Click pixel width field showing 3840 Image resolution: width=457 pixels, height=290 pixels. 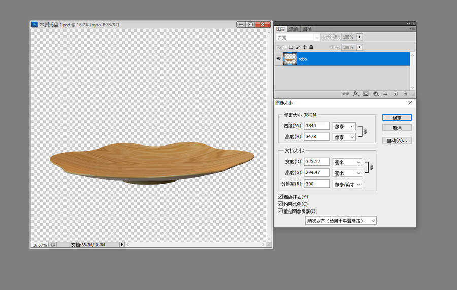coord(316,126)
